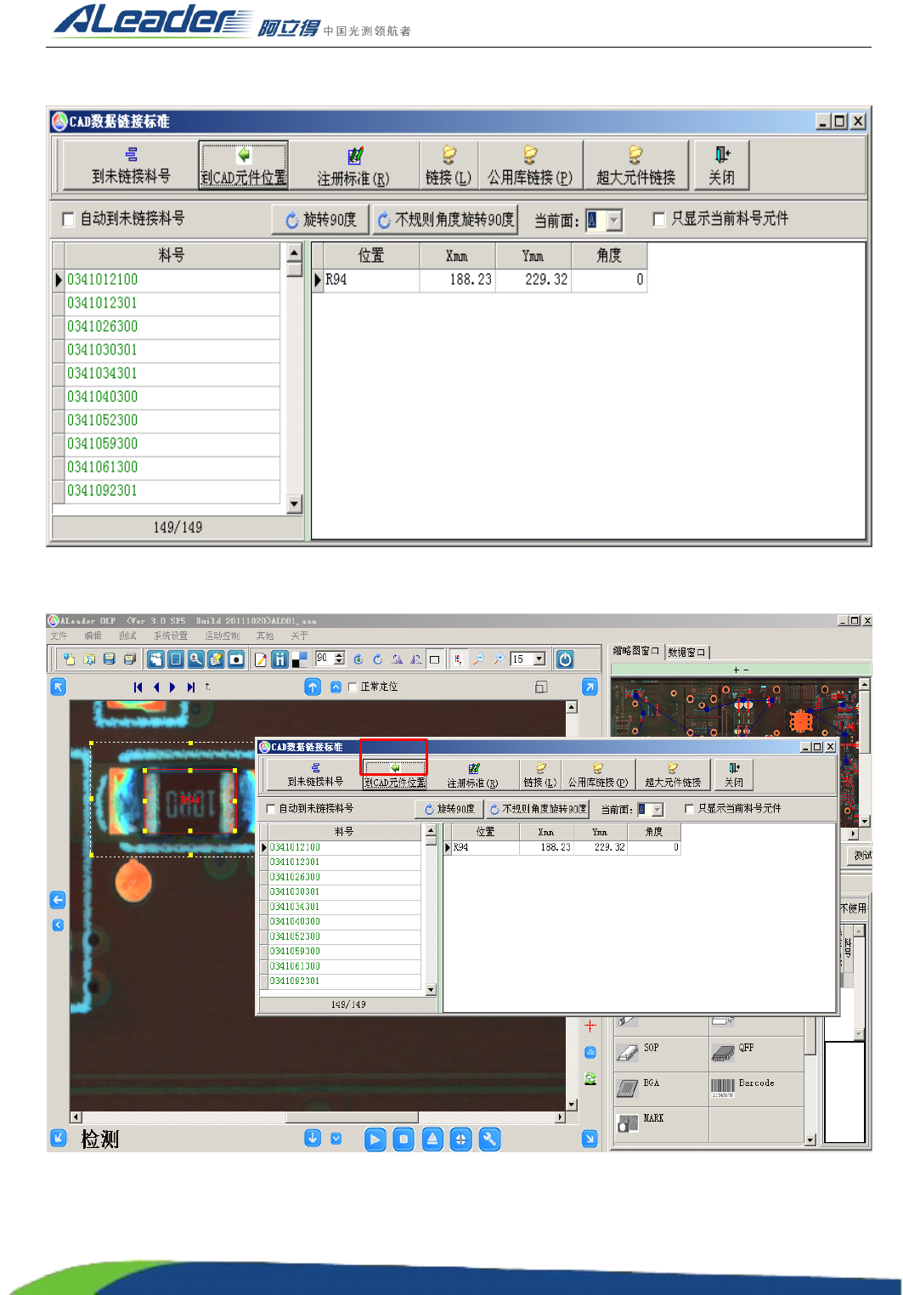Click the blue hand tool icon
The image size is (903, 1295).
point(155,659)
